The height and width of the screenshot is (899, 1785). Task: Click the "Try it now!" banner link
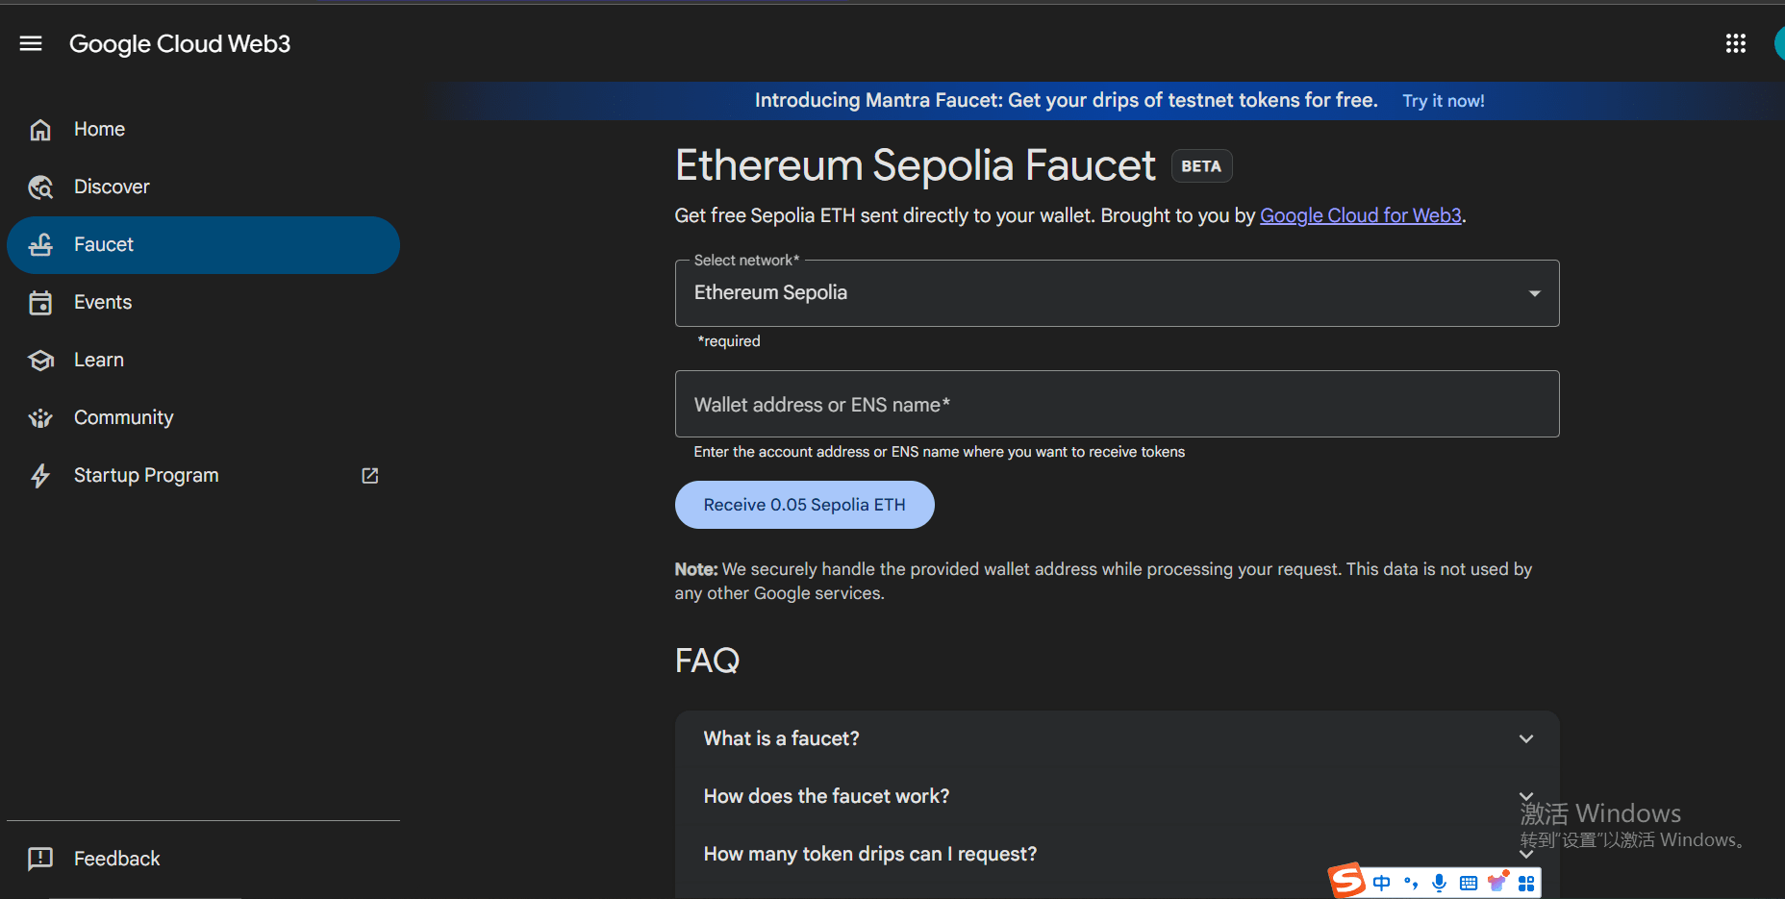click(x=1443, y=101)
